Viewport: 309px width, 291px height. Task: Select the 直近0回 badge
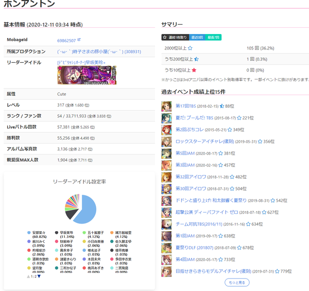pos(197,37)
